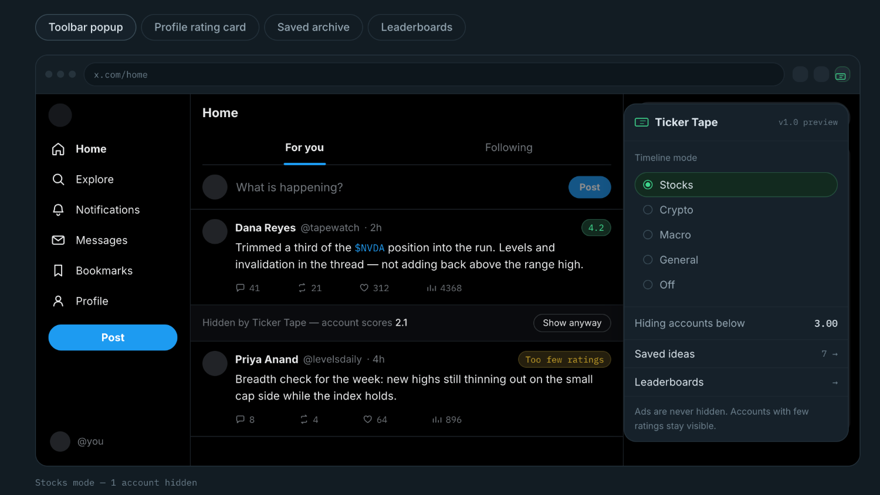Click Dana Reyes 4.2 rating badge
This screenshot has width=880, height=495.
(x=596, y=228)
